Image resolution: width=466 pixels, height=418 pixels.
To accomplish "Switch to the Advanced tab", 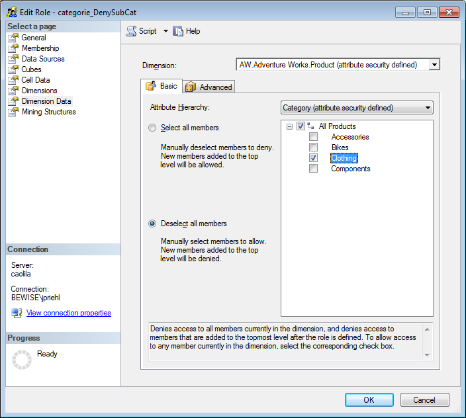I will (209, 87).
